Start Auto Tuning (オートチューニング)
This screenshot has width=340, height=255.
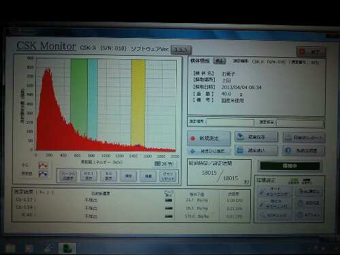click(x=275, y=191)
